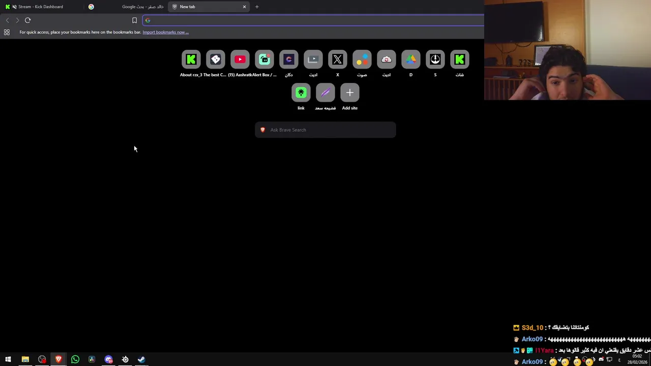Open the 'link' shortcut tile

(301, 93)
